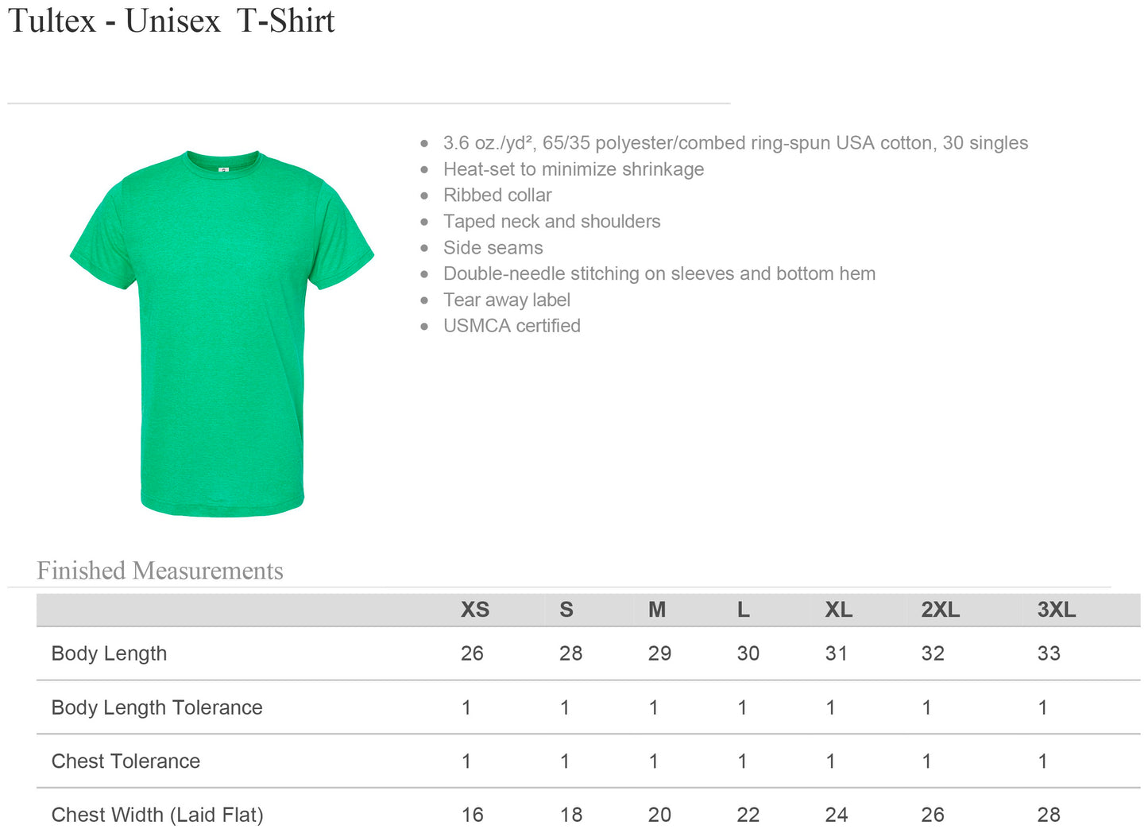
Task: Click the Chest Width (Laid Flat) row label
Action: coord(157,815)
